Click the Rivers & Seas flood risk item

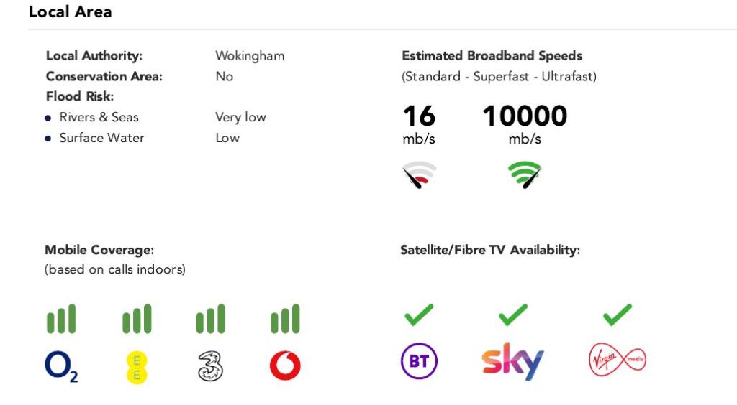click(99, 117)
